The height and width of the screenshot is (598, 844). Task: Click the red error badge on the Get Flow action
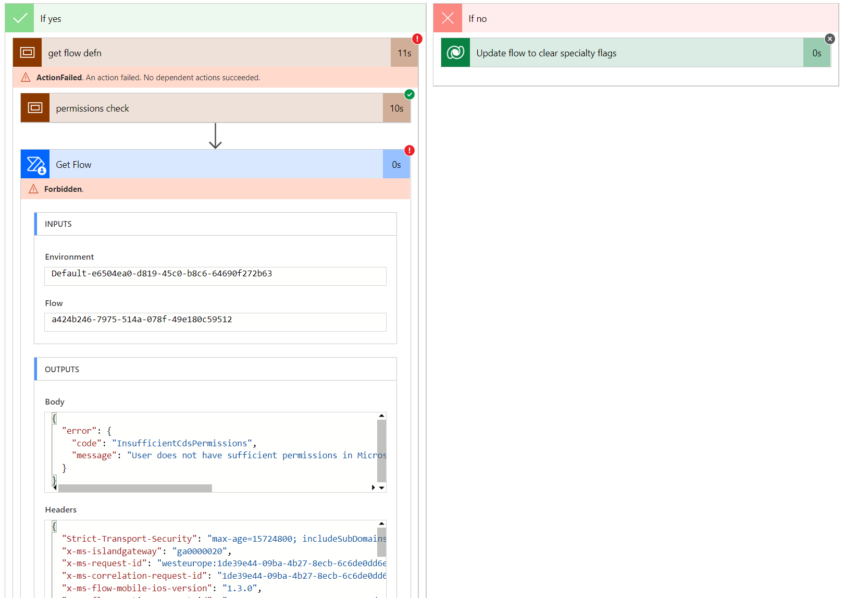(409, 151)
